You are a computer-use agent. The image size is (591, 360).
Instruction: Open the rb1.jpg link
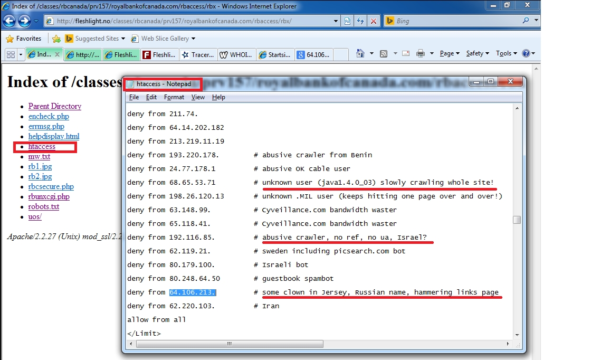pos(40,167)
